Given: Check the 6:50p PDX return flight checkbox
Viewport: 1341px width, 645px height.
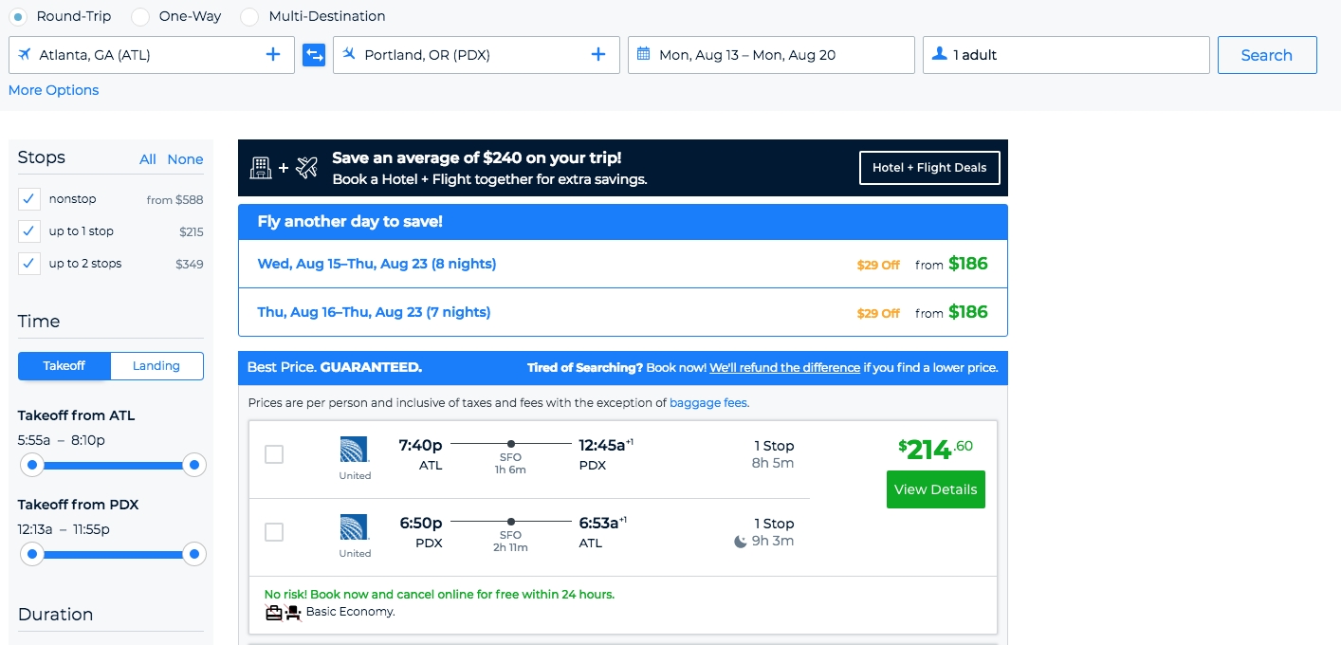Looking at the screenshot, I should coord(274,532).
